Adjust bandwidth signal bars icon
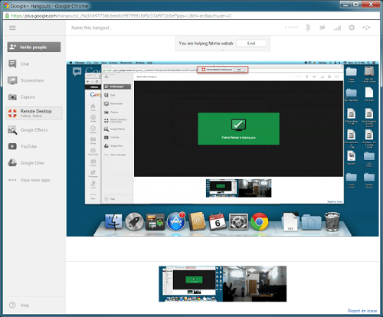 337,28
